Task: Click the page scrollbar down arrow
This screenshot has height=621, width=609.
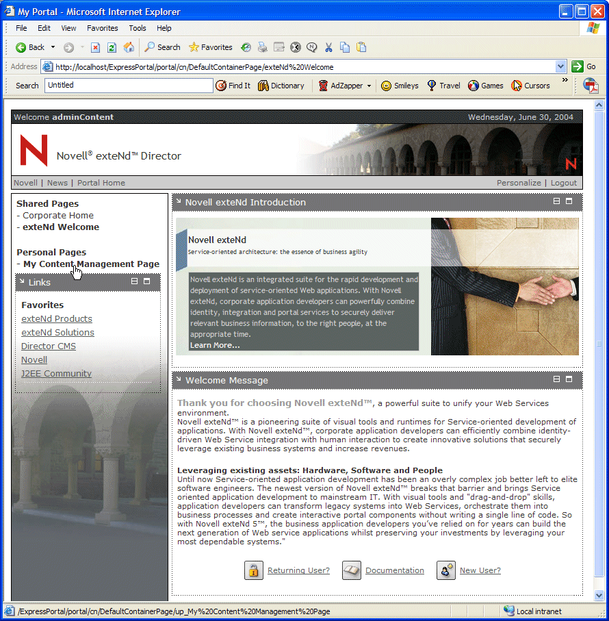Action: (599, 595)
